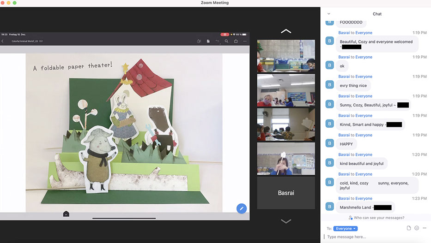This screenshot has height=243, width=431.
Task: Click the 'Chat' panel title
Action: [377, 14]
